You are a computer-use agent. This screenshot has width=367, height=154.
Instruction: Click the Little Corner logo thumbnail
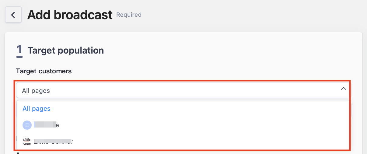27,141
